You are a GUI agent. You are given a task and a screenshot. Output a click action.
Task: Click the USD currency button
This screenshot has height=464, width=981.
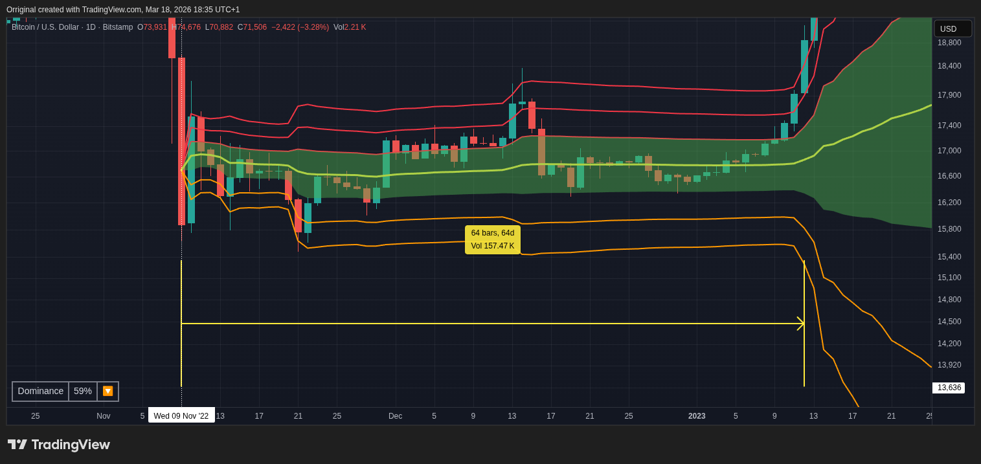point(953,28)
